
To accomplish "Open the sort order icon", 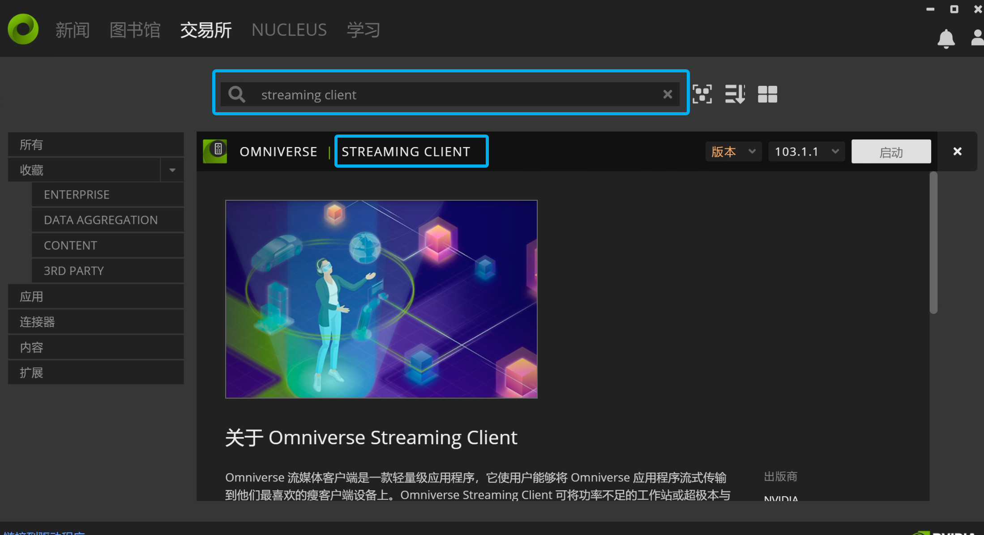I will [735, 94].
